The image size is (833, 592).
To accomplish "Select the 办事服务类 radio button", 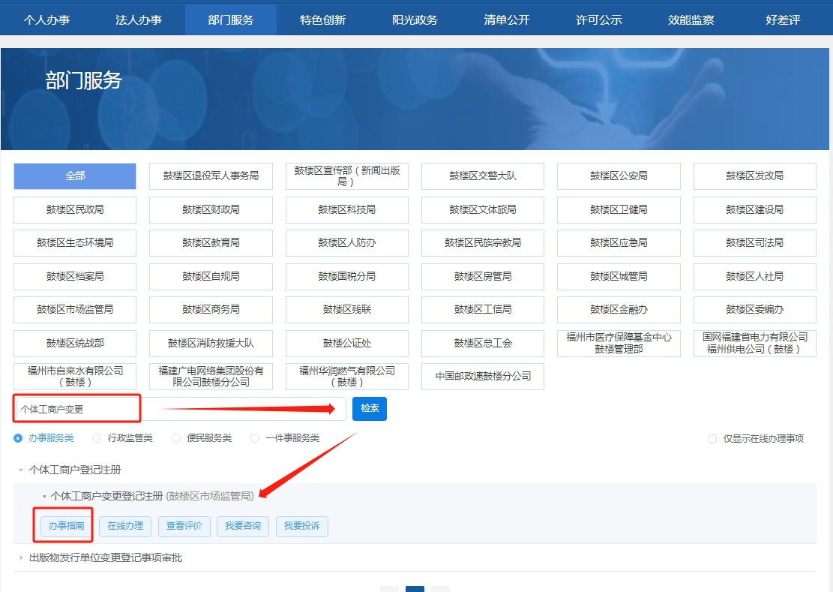I will tap(19, 438).
